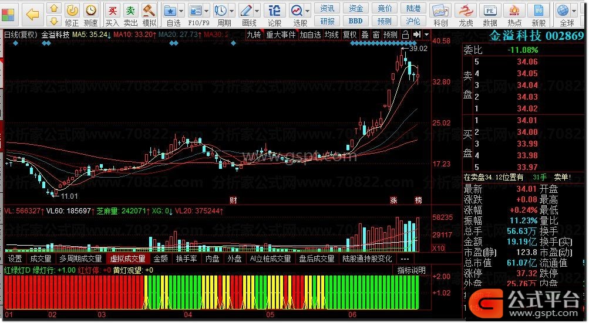Click the 预测 button below 竞价
This screenshot has height=323, width=589.
[x=385, y=21]
